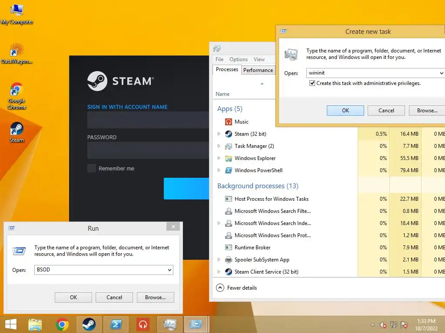Screen dimensions: 445x333
Task: Select the Processes tab
Action: (x=227, y=69)
